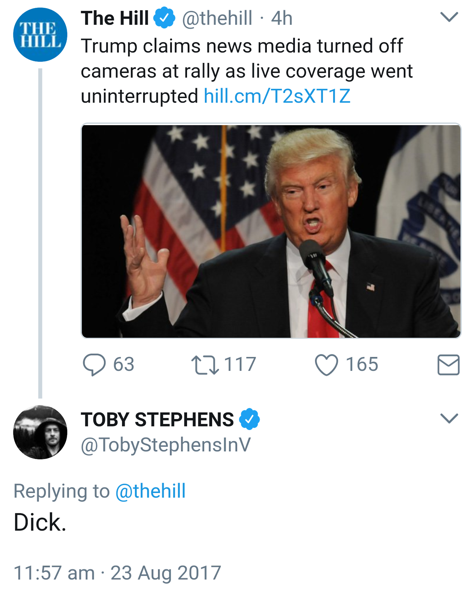Open the @thehill handle in header
This screenshot has width=475, height=598.
(217, 19)
